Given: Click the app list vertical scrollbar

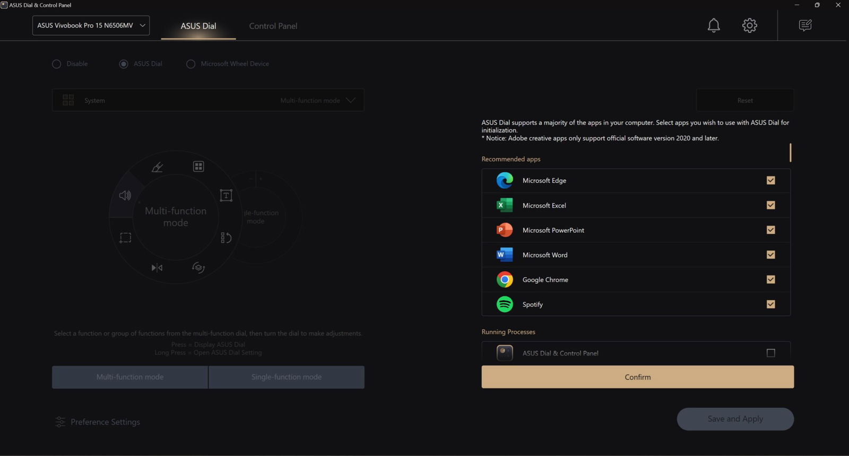Looking at the screenshot, I should click(790, 153).
